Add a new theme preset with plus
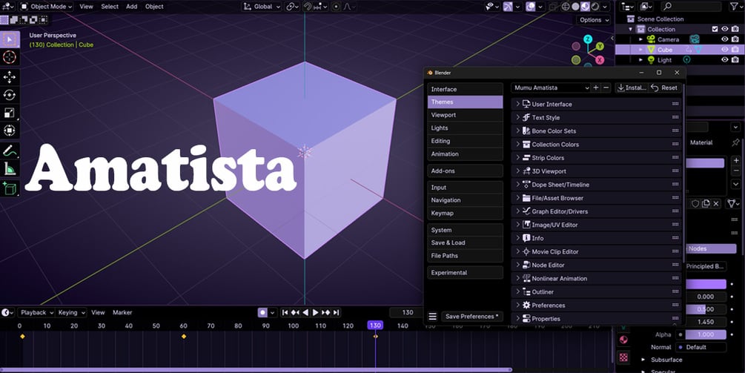 [596, 88]
